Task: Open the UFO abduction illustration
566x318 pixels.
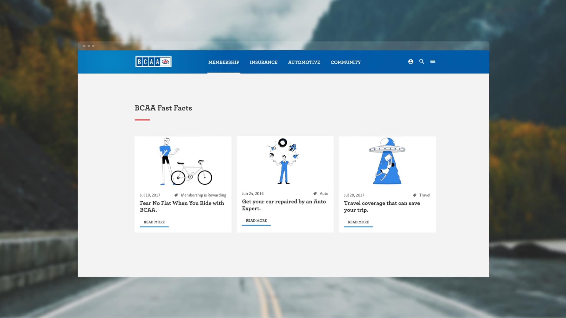Action: click(387, 161)
